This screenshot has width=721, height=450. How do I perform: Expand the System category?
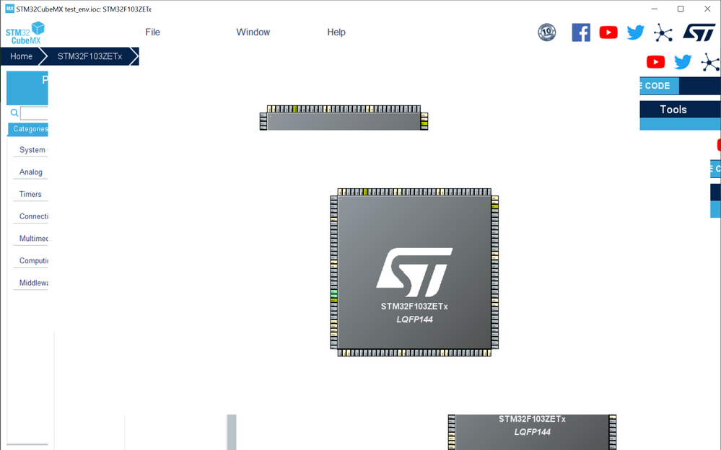tap(32, 150)
